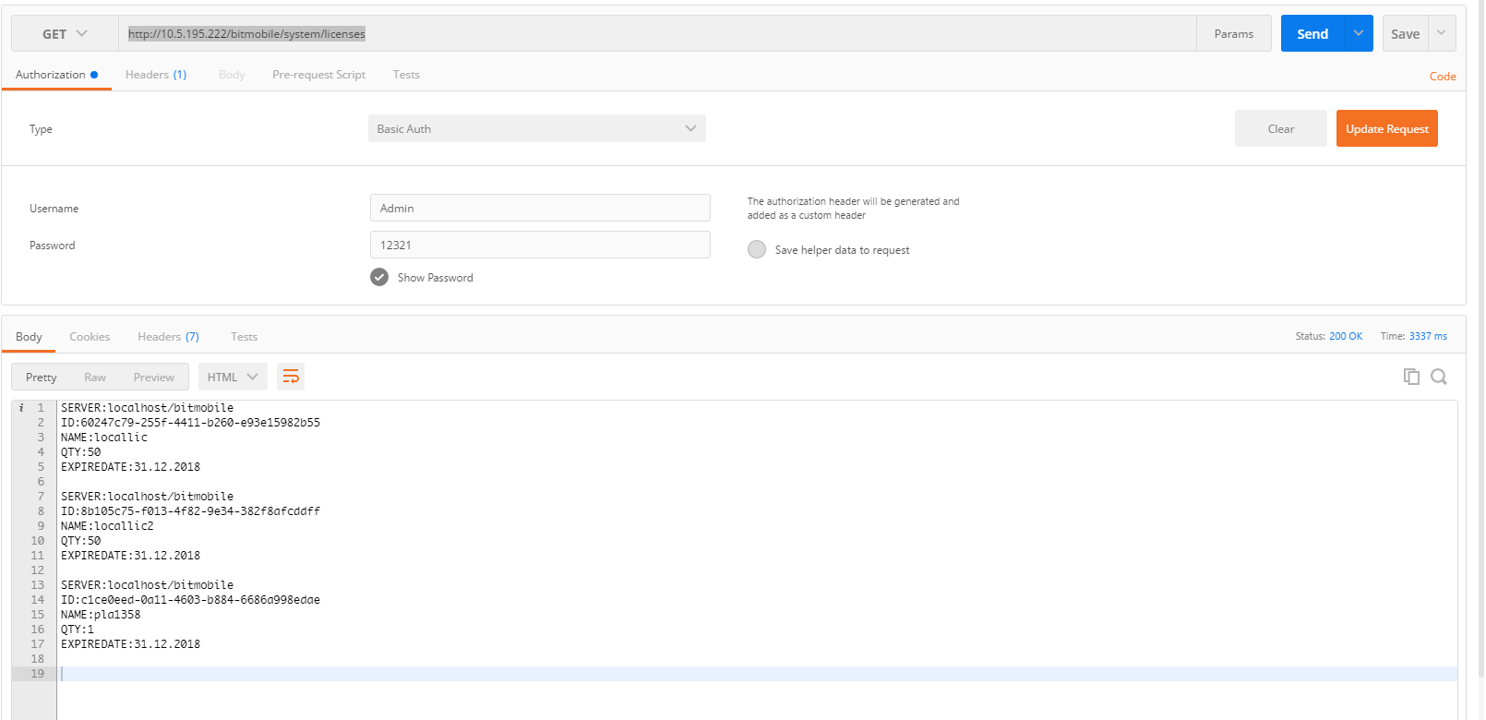Open the GET method dropdown
1486x720 pixels.
coord(65,34)
